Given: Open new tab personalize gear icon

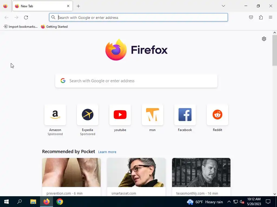Looking at the screenshot, I should point(264,39).
